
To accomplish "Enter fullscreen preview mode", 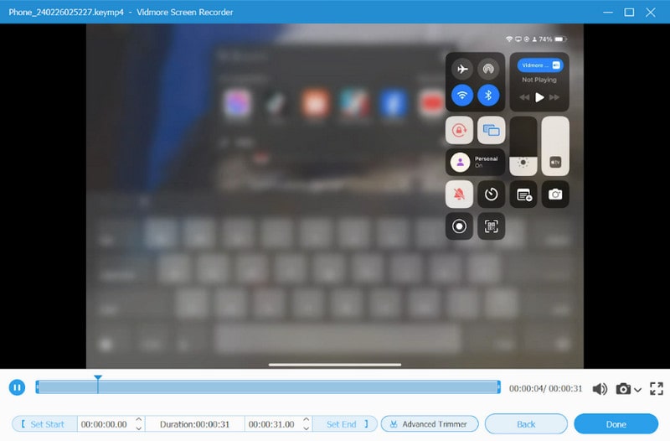I will tap(657, 388).
